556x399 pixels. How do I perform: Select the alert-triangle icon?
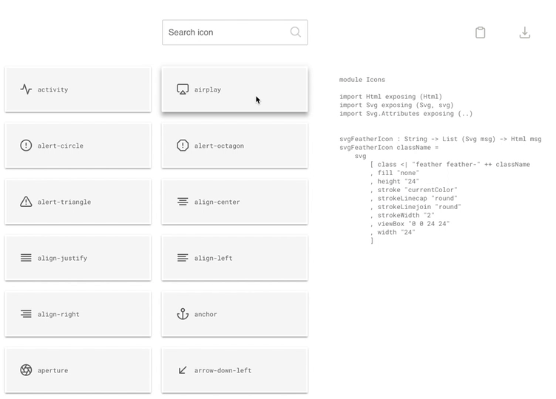(26, 202)
